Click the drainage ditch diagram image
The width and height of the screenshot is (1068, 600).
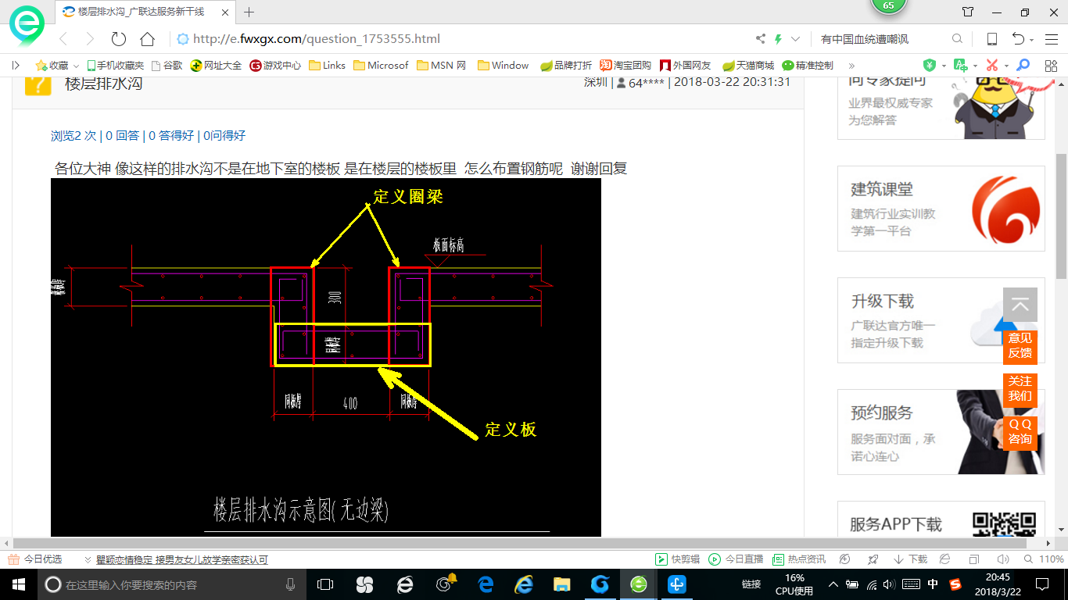point(326,357)
